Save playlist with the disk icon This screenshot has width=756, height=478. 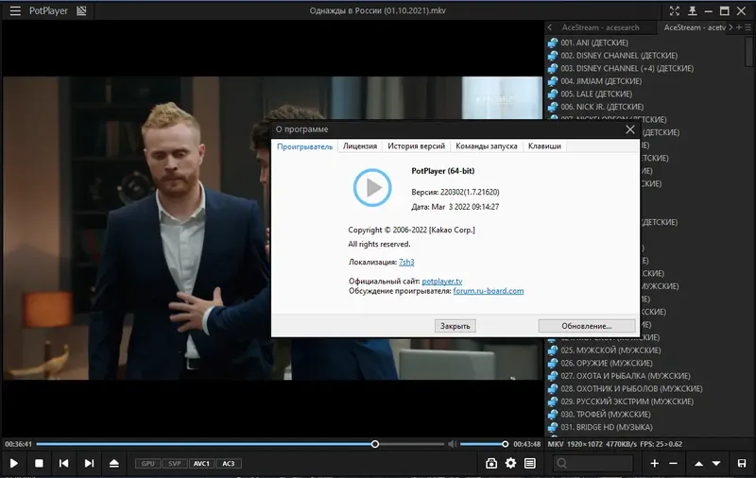(742, 463)
